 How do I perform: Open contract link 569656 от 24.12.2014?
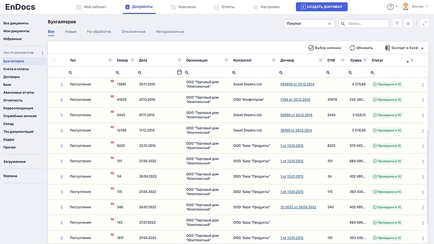[297, 84]
